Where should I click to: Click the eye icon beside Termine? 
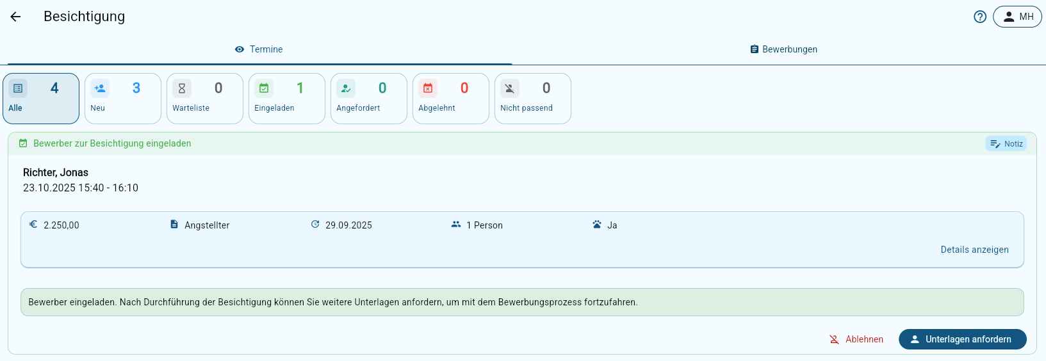240,49
